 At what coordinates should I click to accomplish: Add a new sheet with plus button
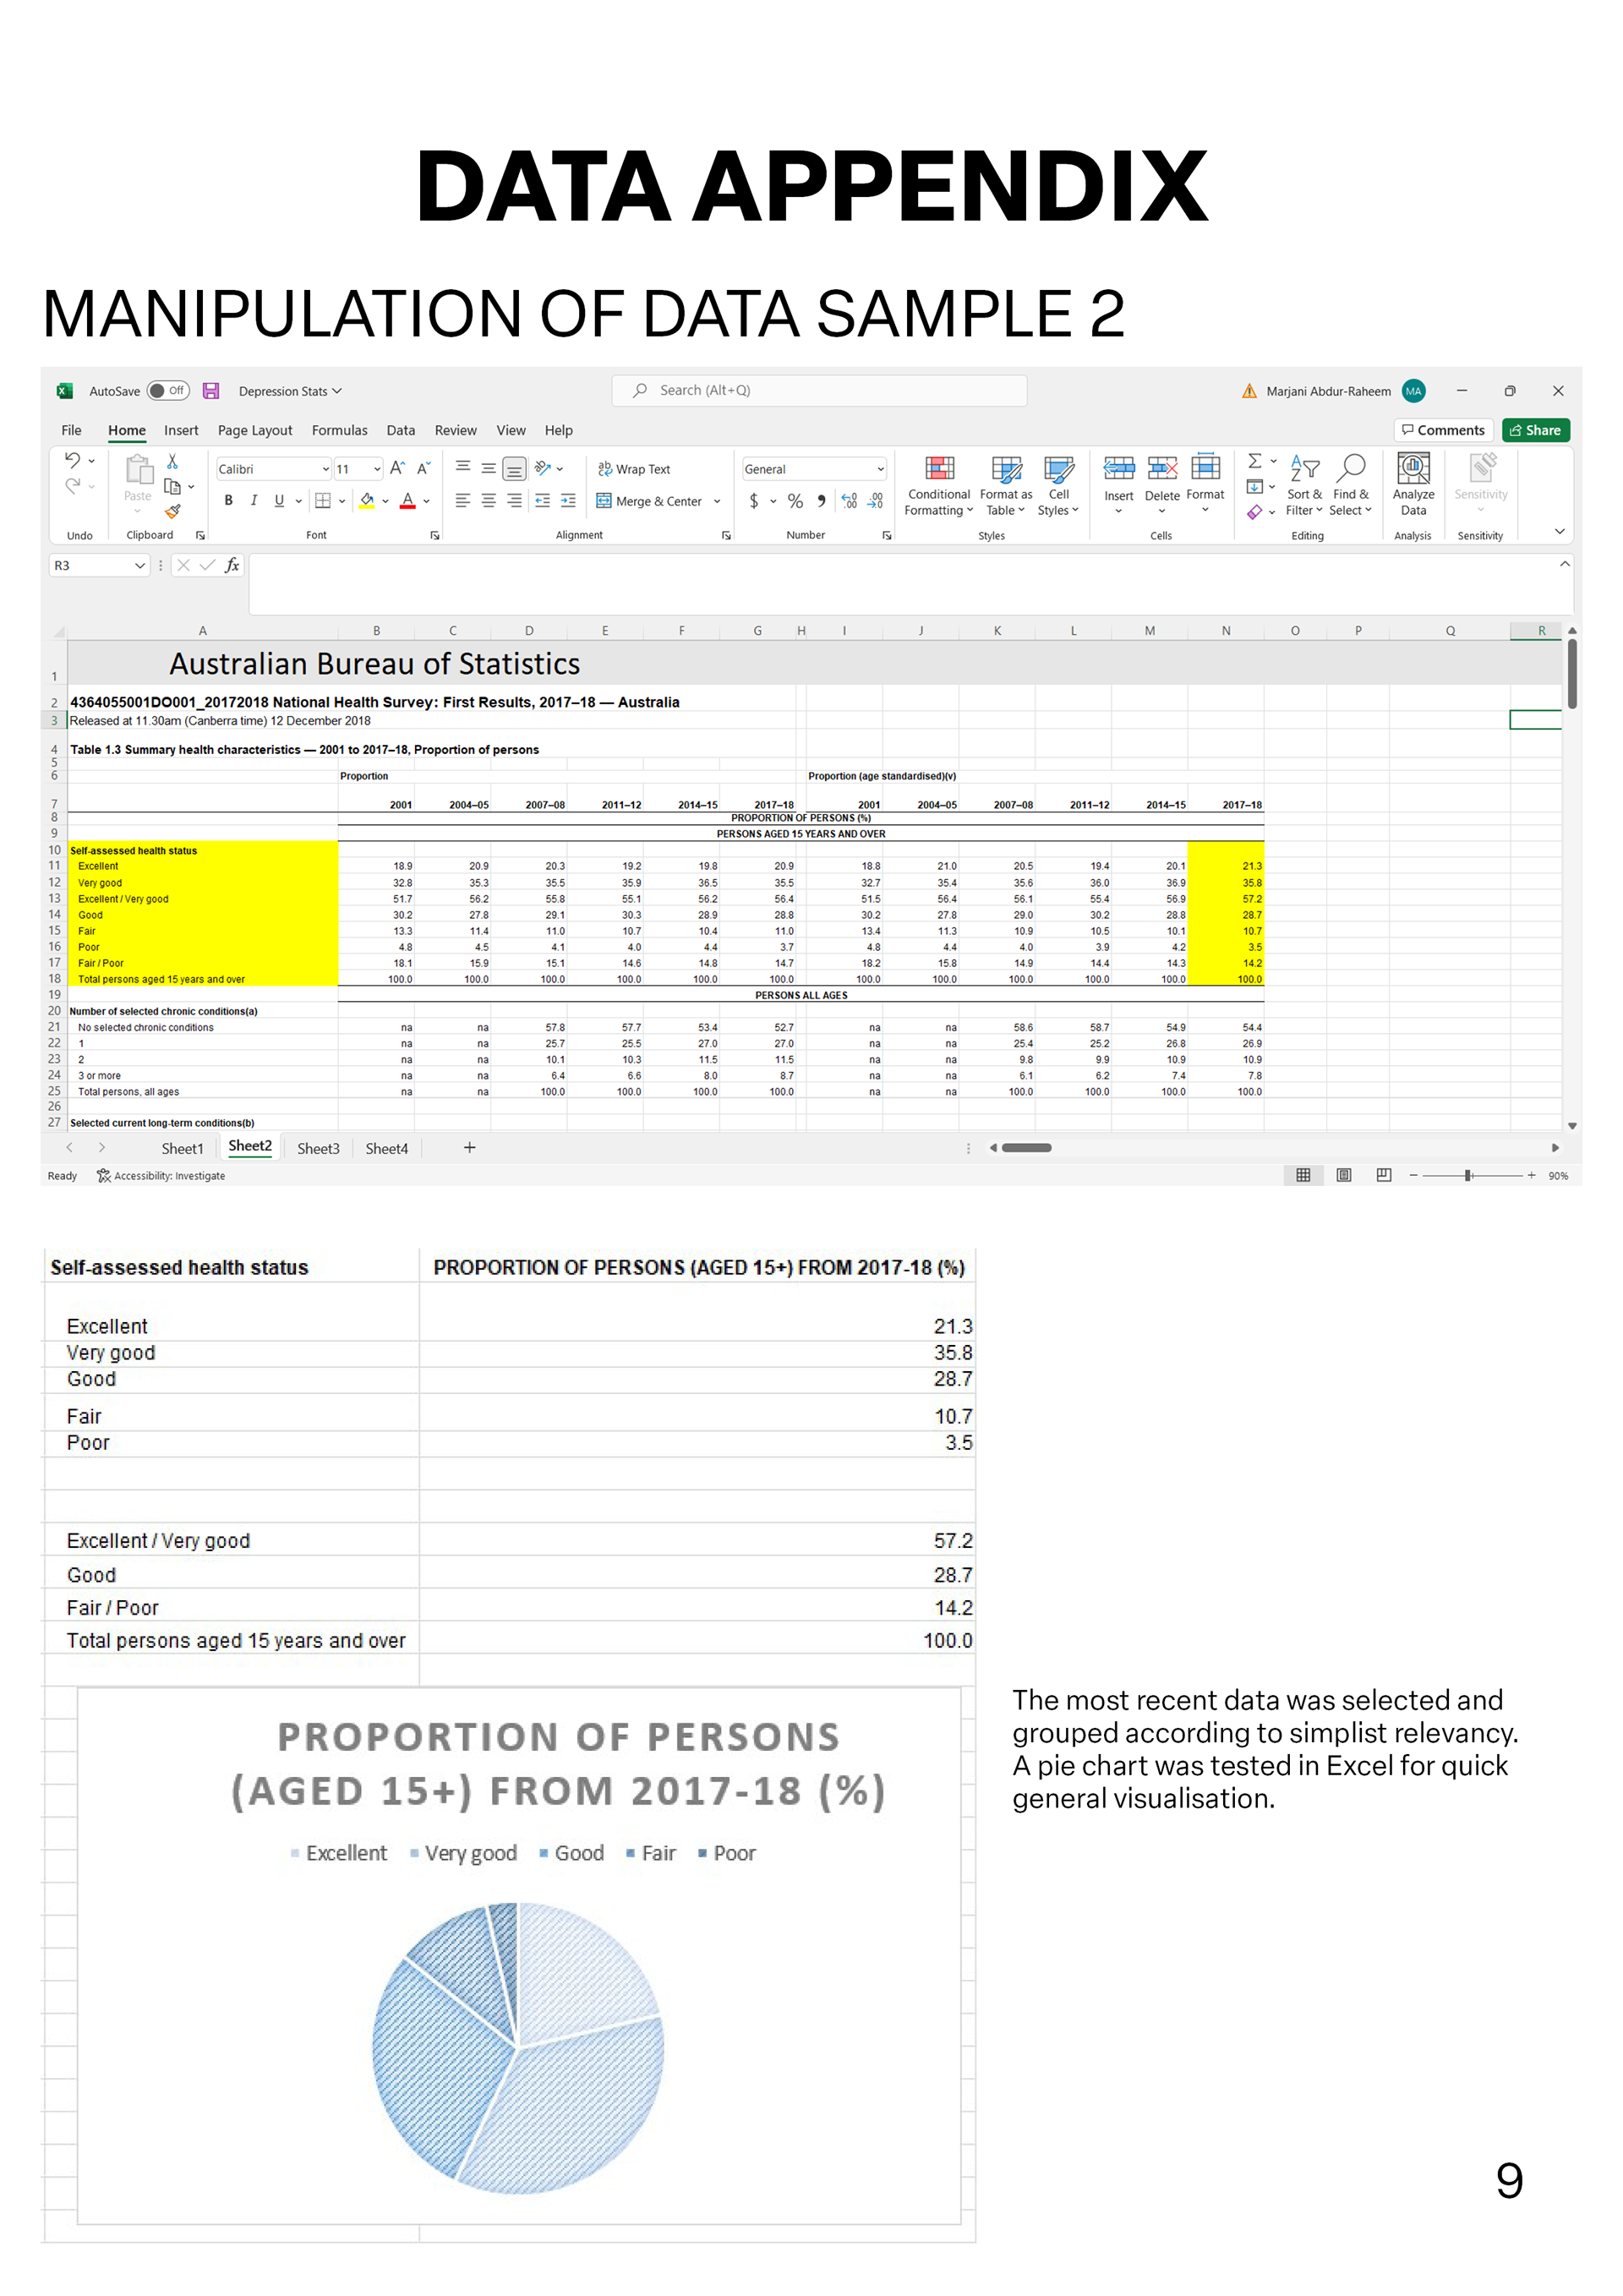pyautogui.click(x=469, y=1148)
